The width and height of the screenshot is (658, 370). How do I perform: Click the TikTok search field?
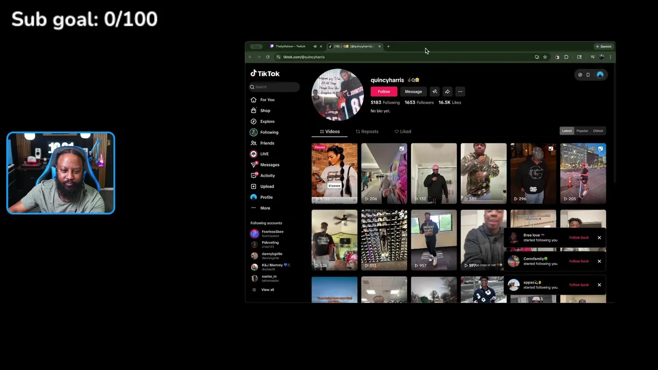pos(275,87)
